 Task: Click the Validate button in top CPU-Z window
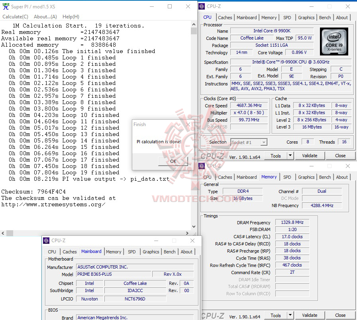pyautogui.click(x=310, y=156)
